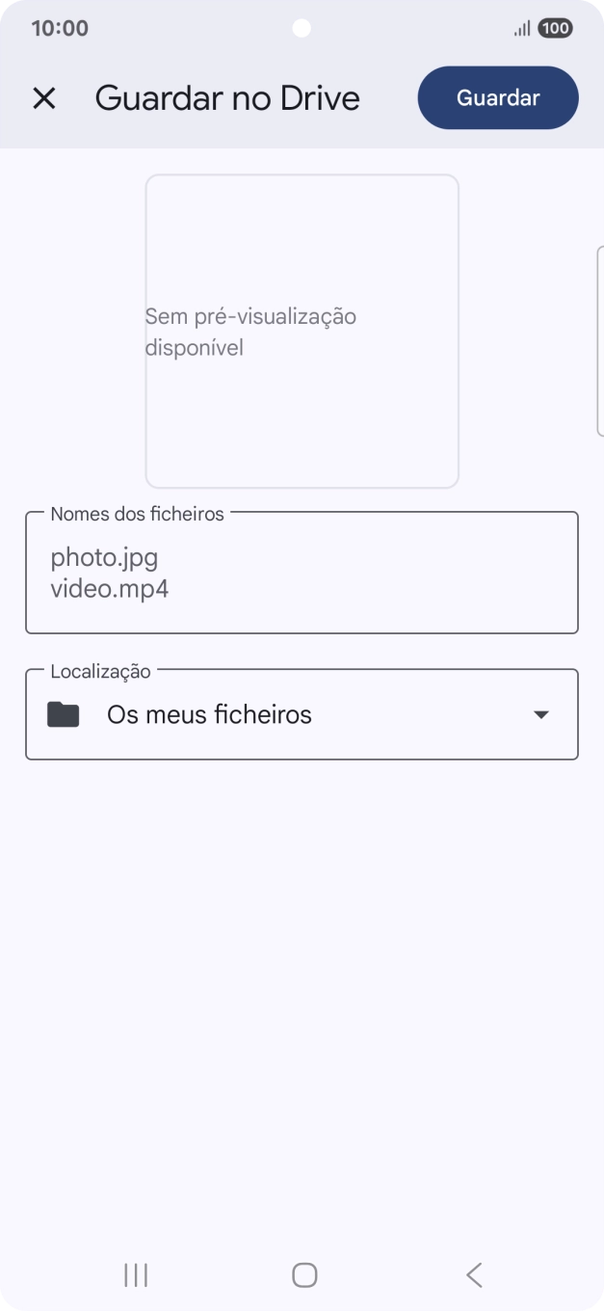This screenshot has width=604, height=1311.
Task: Tap the video.mp4 filename line
Action: pyautogui.click(x=109, y=588)
